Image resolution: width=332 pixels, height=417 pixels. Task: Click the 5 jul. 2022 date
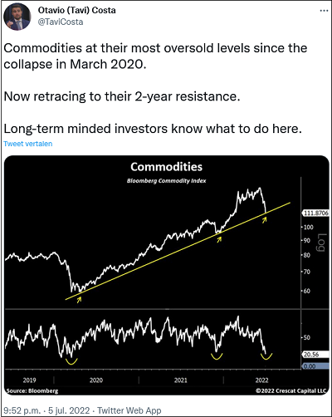click(x=69, y=410)
